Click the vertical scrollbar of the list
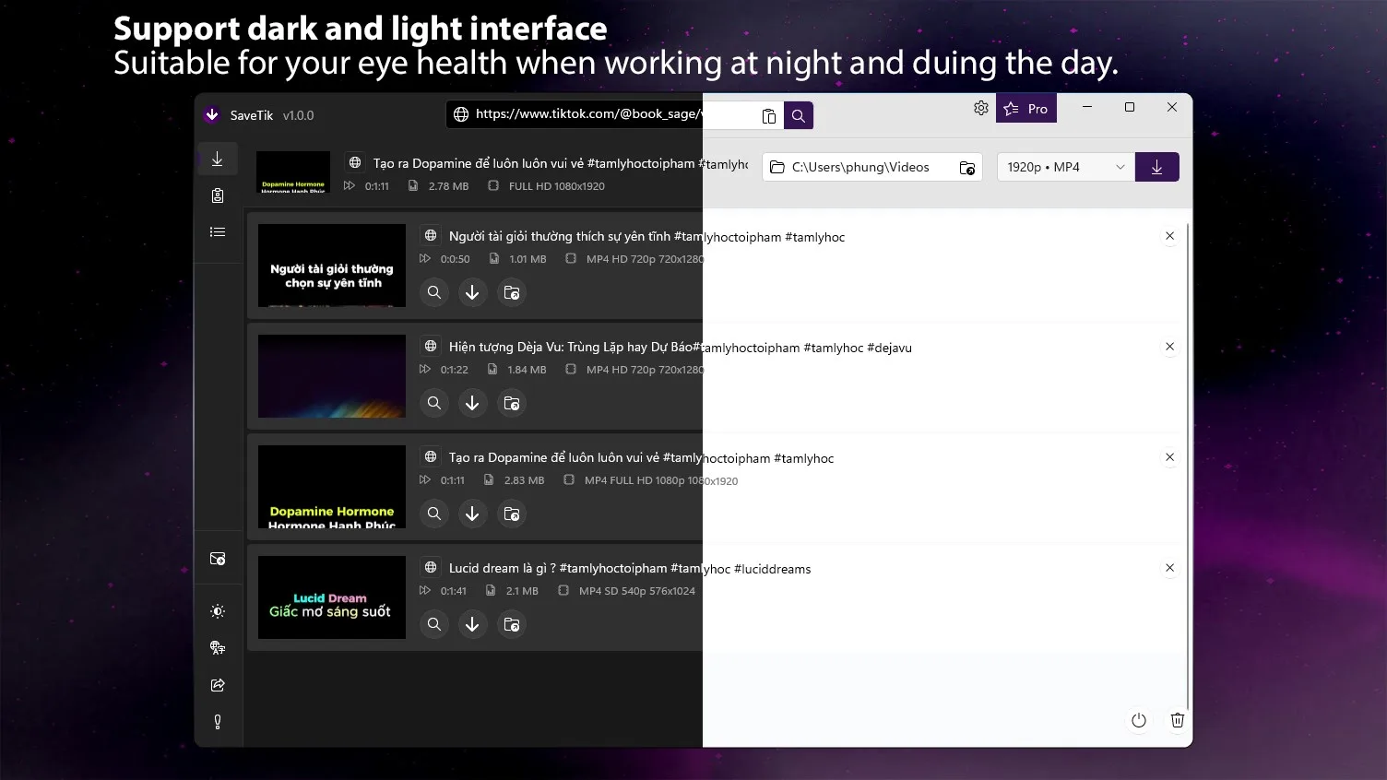Viewport: 1387px width, 780px height. tap(1188, 466)
